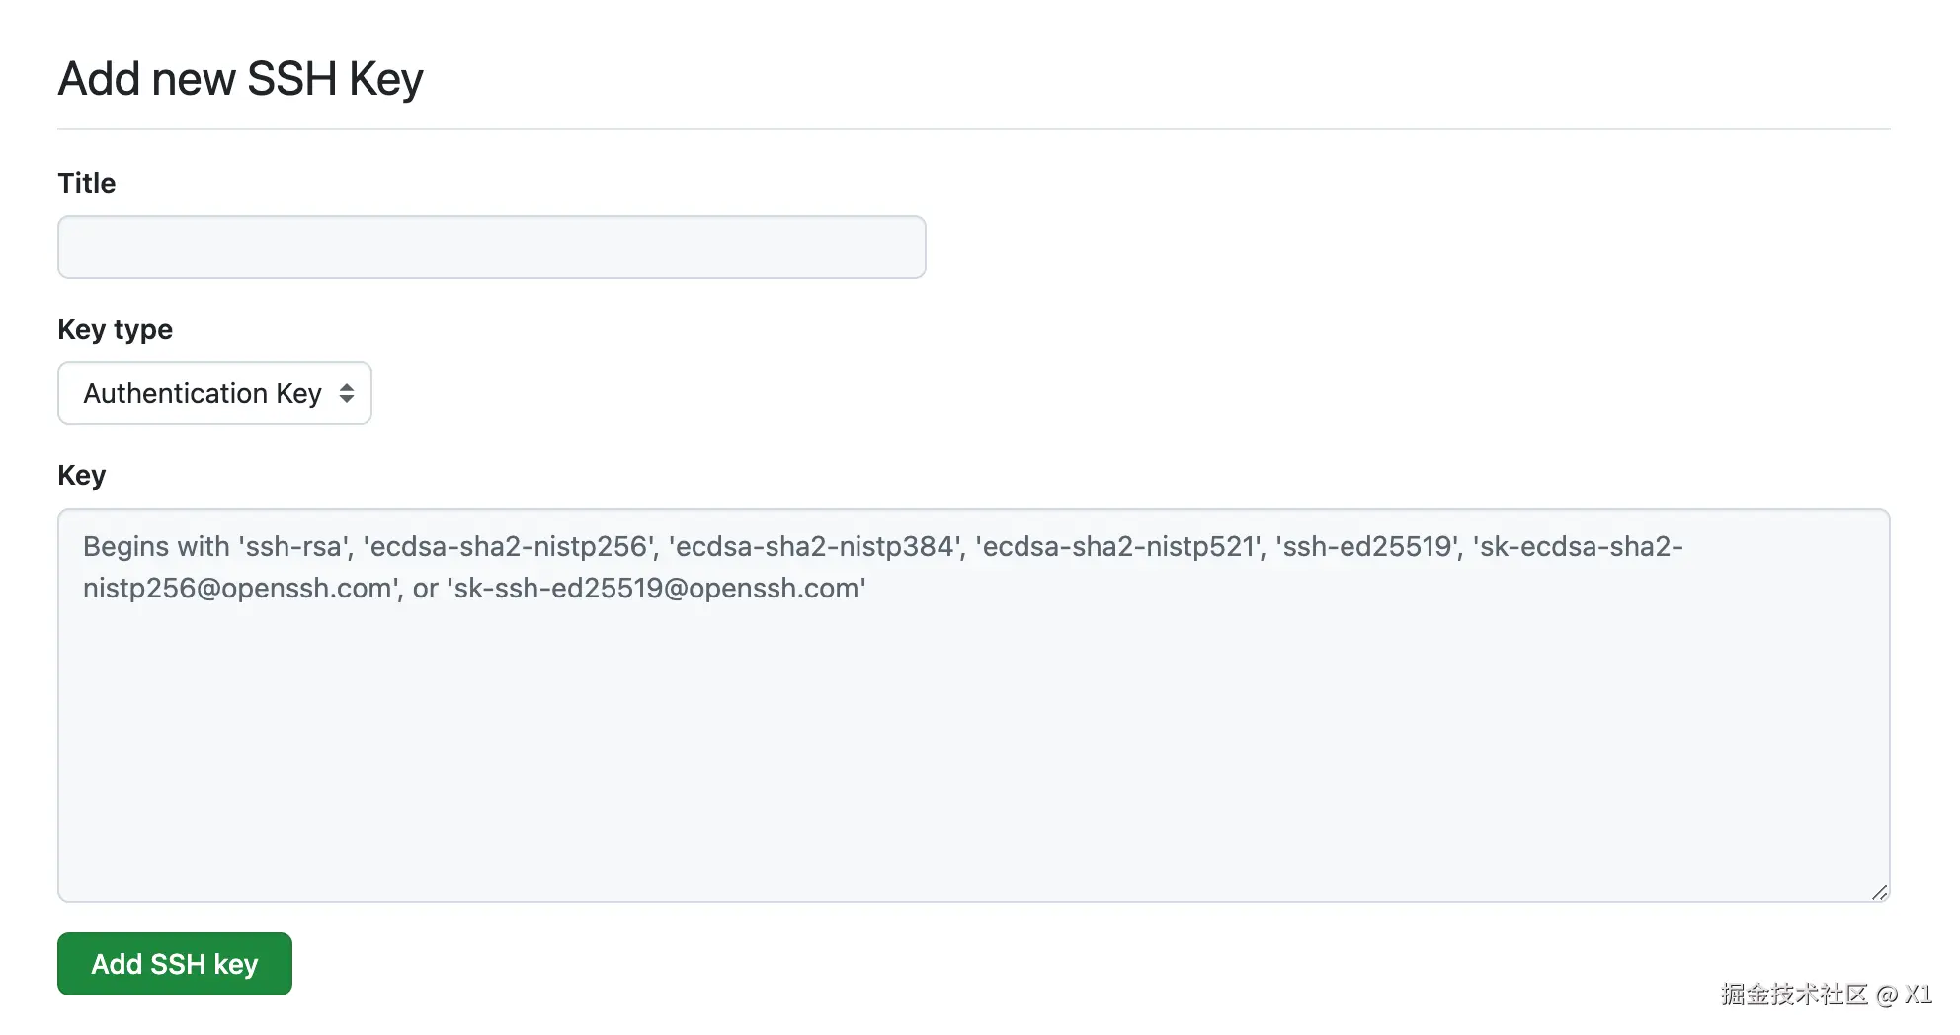Click the 掘金技术社区 watermark text
Screen dimensions: 1960x1035
(x=1793, y=995)
